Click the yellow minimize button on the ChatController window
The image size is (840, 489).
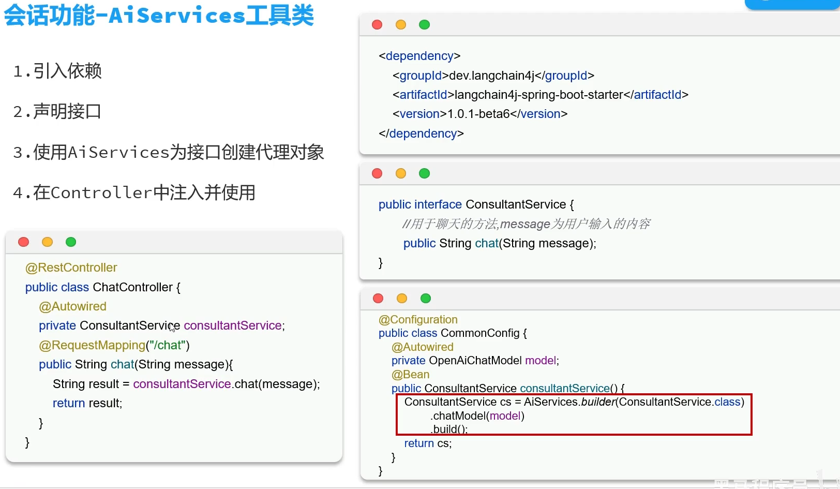click(x=47, y=242)
